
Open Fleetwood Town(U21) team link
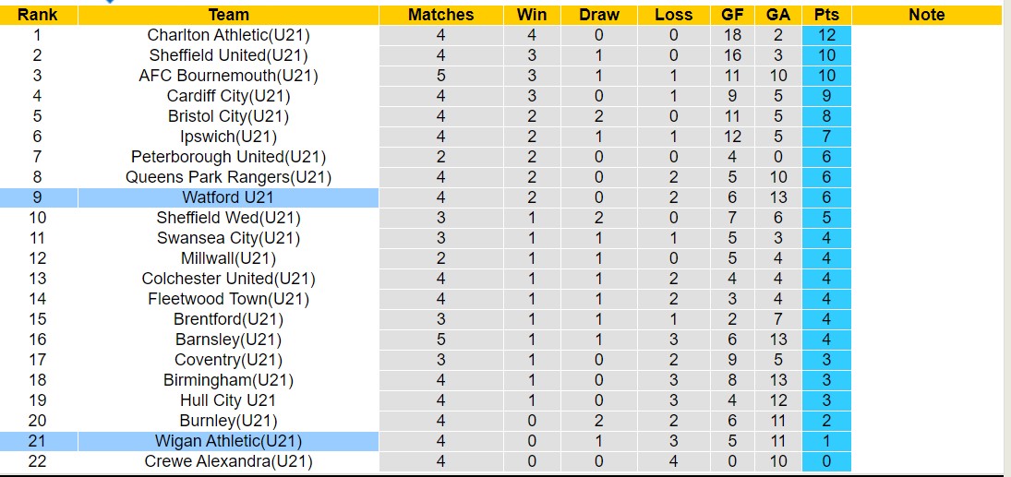[x=228, y=299]
